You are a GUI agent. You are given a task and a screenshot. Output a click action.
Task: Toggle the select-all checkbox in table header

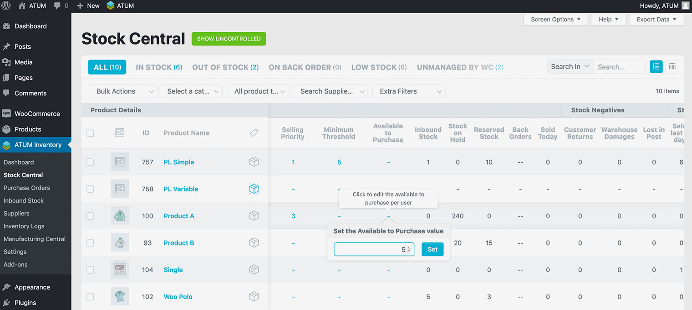coord(90,133)
